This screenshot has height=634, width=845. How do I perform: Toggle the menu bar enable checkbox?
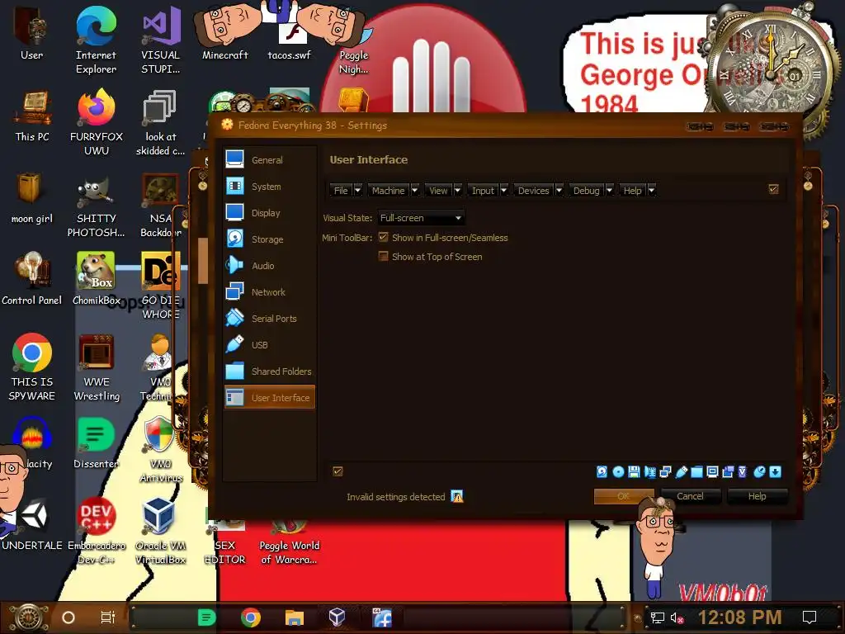pos(773,189)
